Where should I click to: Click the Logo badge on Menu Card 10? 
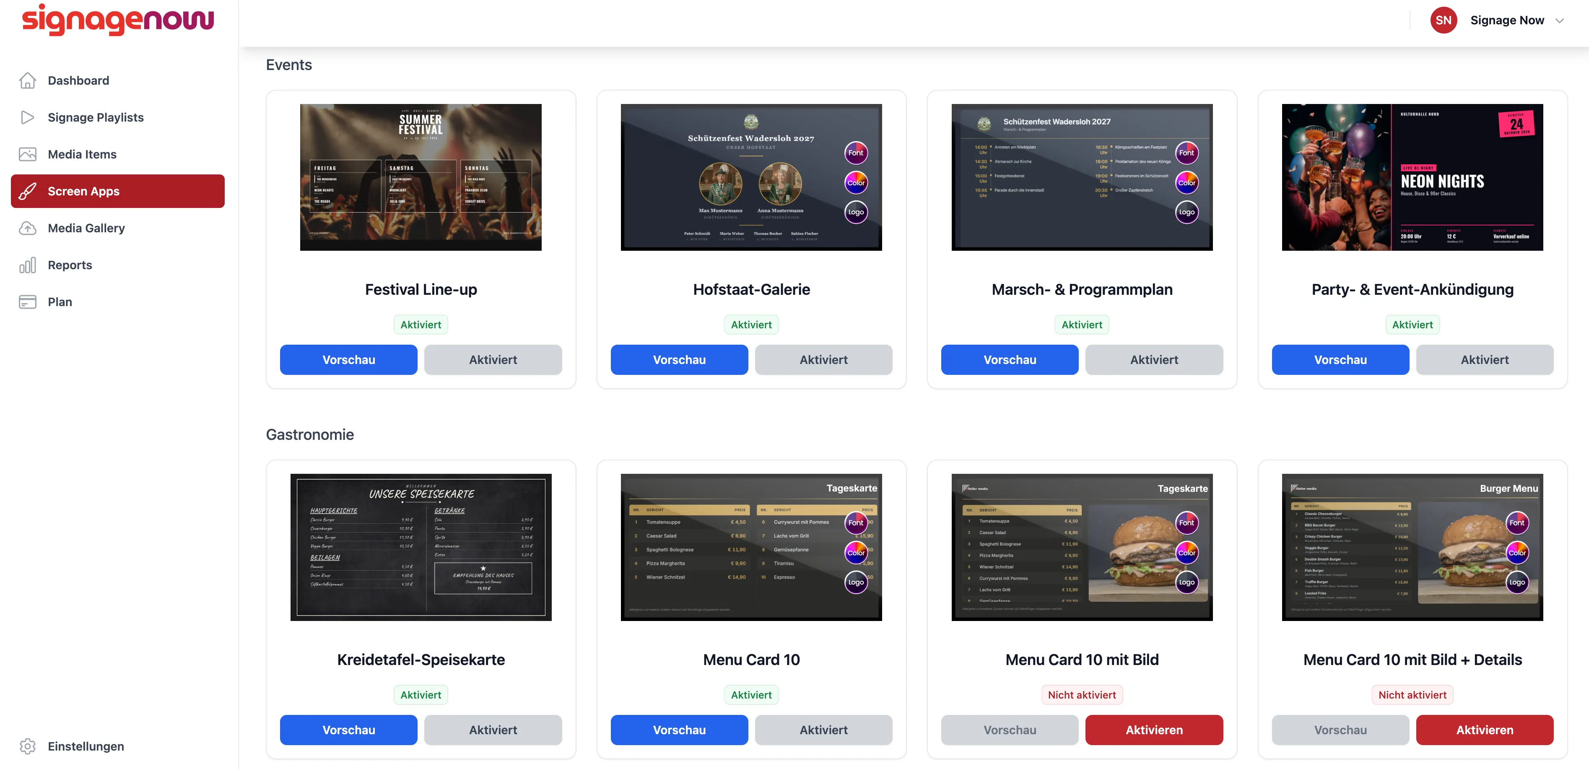[x=856, y=582]
